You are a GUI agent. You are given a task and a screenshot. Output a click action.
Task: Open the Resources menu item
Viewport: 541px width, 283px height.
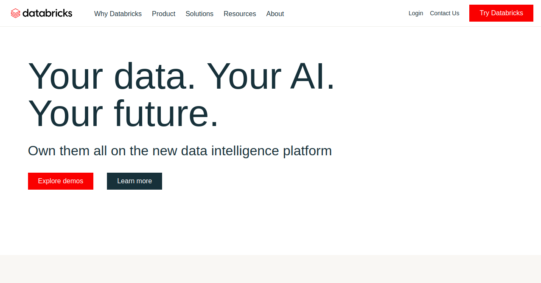click(x=240, y=14)
